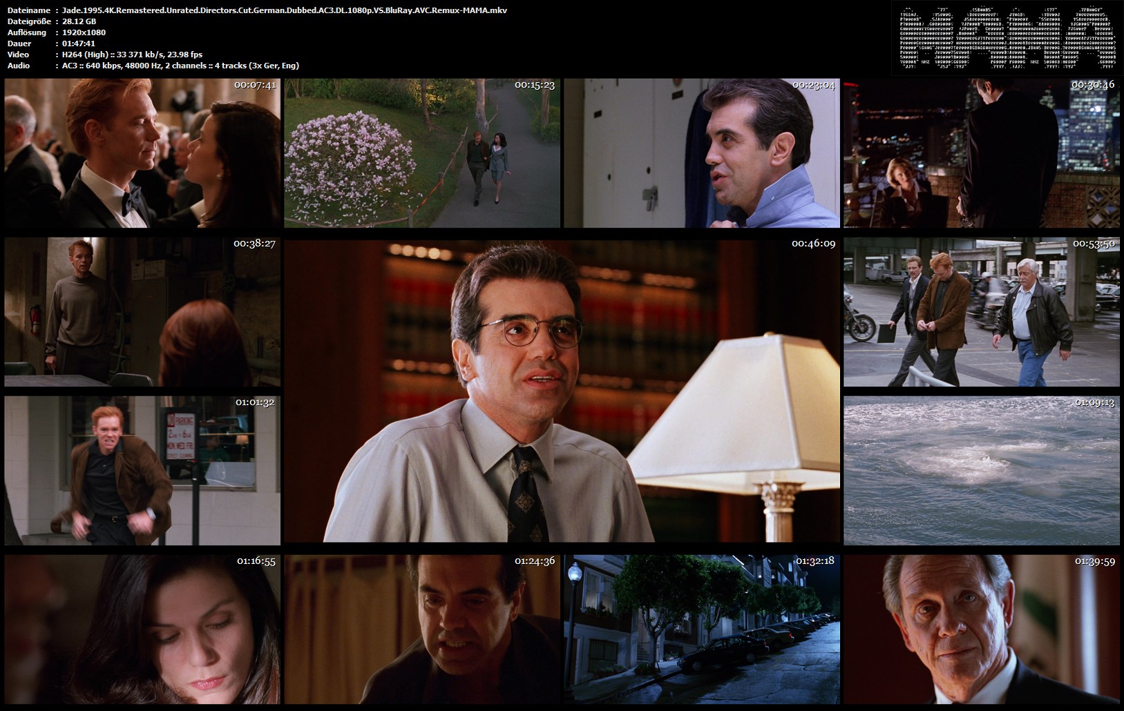
Task: Click the parking lot frame at 00:53:50
Action: tap(982, 312)
